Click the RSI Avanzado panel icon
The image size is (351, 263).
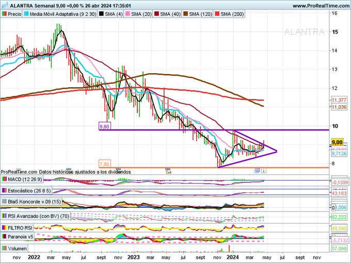coord(4,216)
